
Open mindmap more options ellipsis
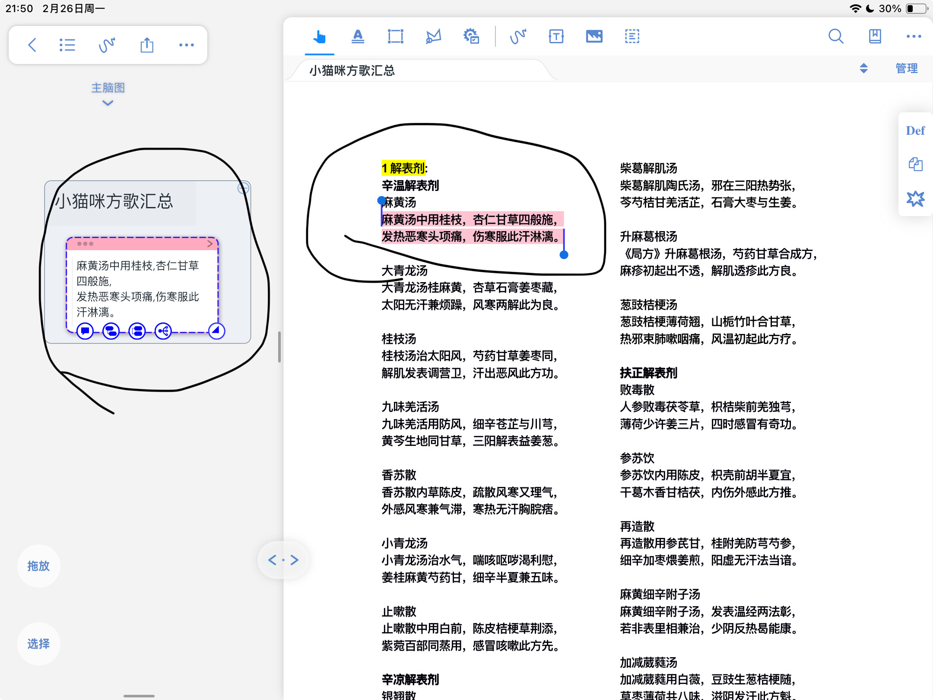click(x=187, y=45)
